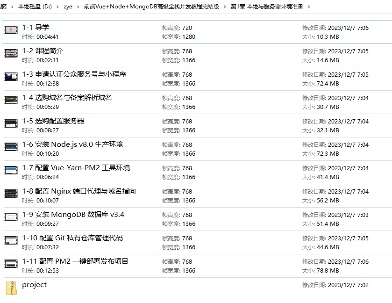Select file 1-3 申请认证公众服务号与小程序

(74, 74)
